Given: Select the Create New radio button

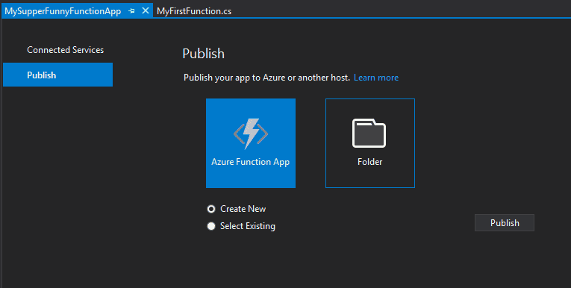Looking at the screenshot, I should [x=211, y=209].
